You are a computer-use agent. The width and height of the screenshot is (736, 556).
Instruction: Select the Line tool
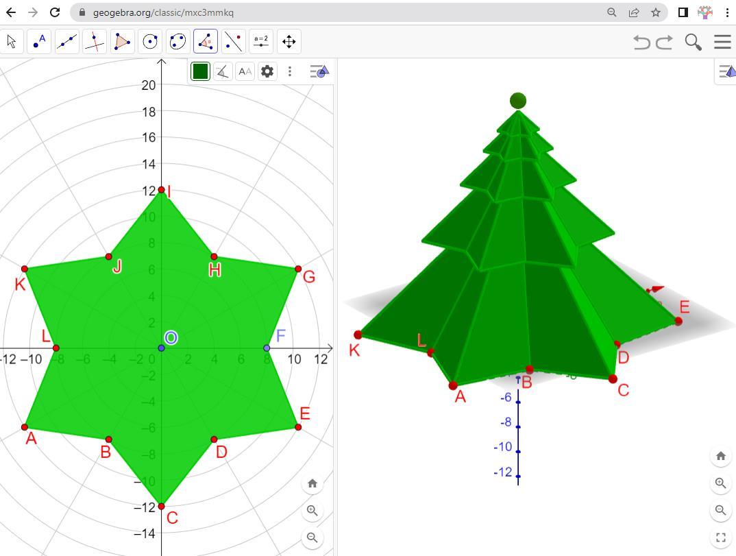click(x=67, y=42)
